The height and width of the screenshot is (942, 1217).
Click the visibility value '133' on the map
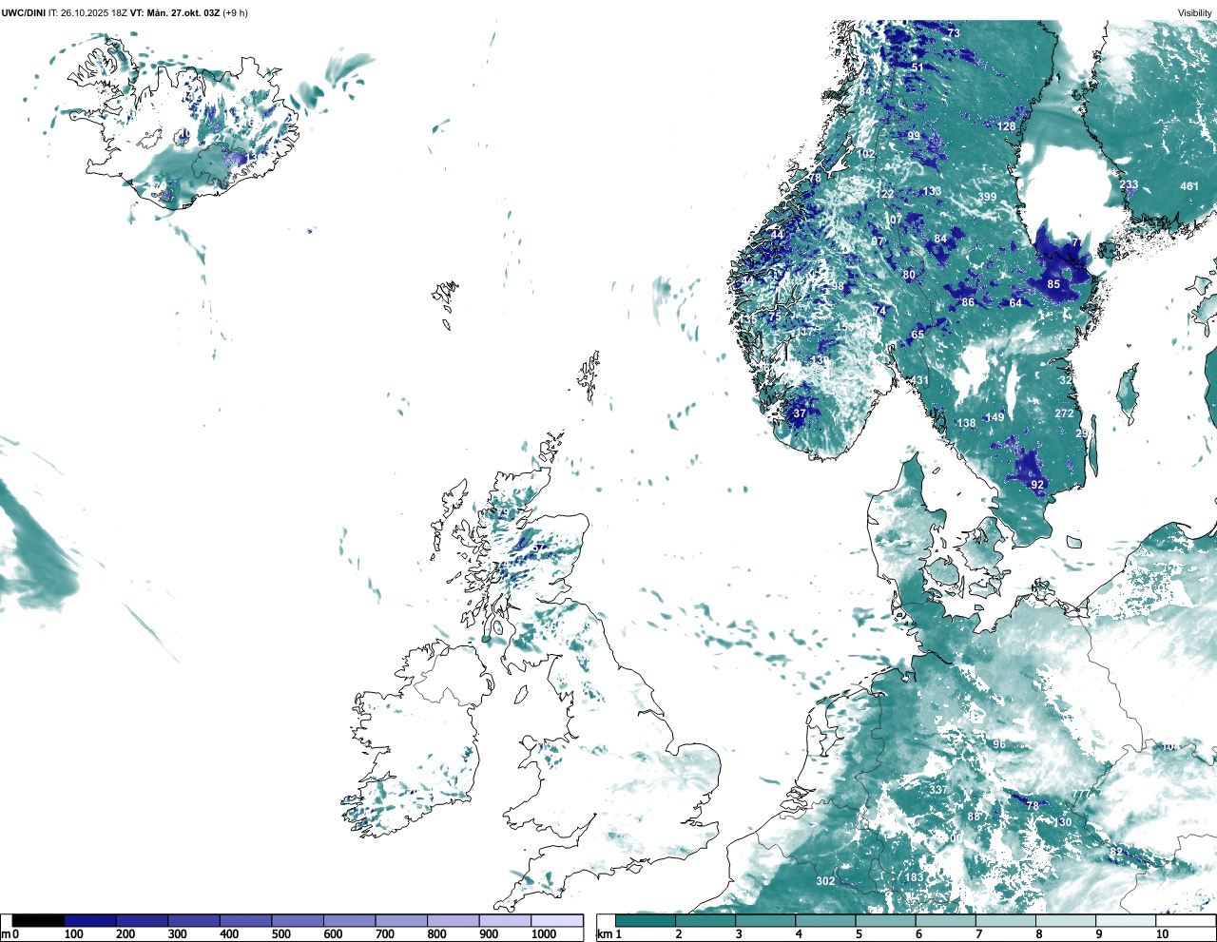(x=932, y=191)
